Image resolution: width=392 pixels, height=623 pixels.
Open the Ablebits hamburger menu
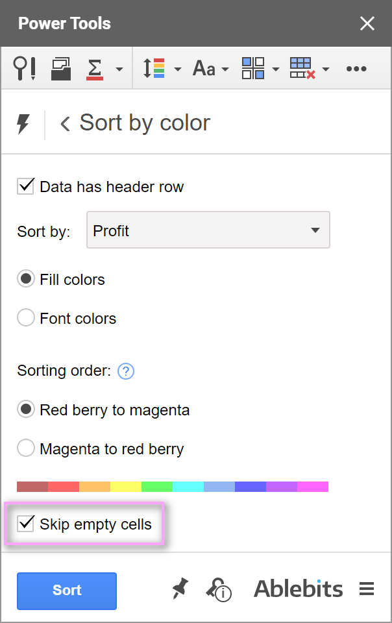tap(367, 589)
